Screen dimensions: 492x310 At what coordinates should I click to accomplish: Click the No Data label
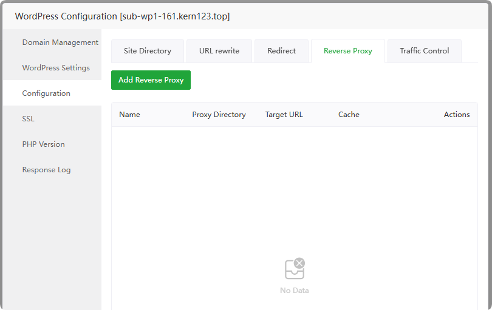point(295,291)
